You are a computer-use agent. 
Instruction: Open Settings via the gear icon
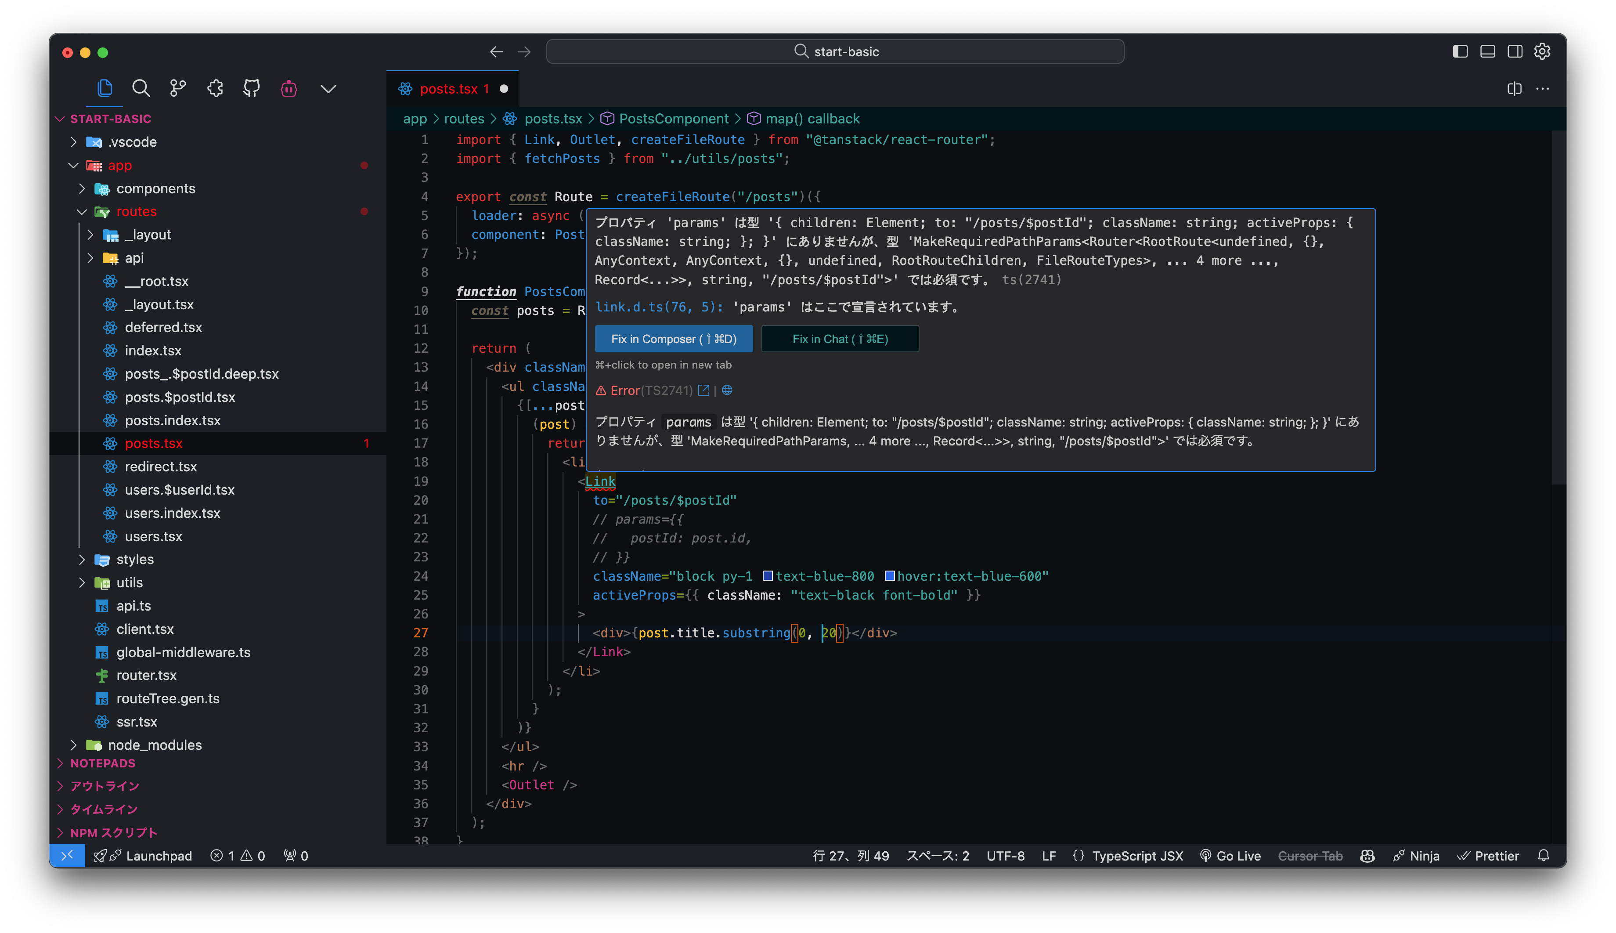click(x=1542, y=51)
